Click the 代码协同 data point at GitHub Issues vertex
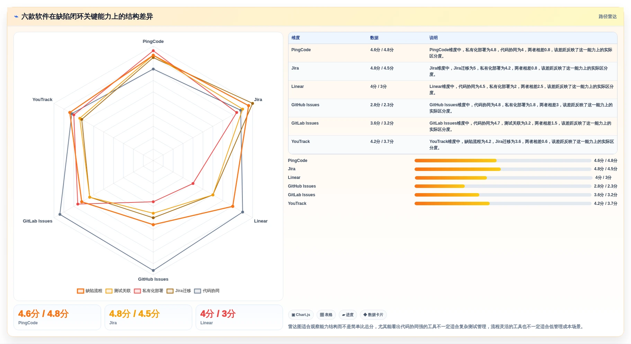631x344 pixels. (x=153, y=271)
